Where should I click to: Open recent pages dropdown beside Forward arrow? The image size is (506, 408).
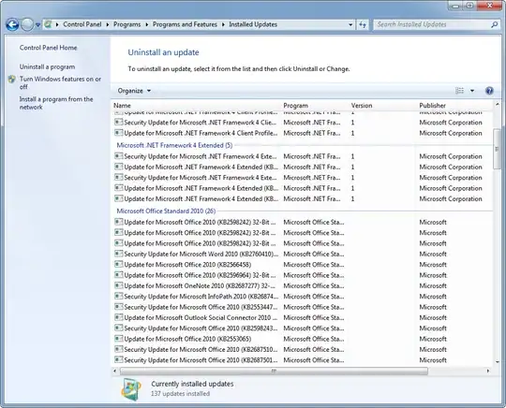37,25
